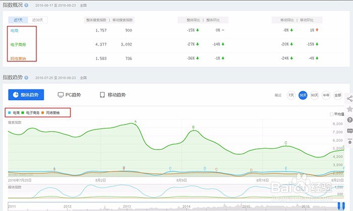353x211 pixels.
Task: Click green marker C on 电子商务 curve
Action: click(x=286, y=143)
